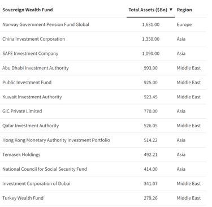Open Abu Dhabi Investment Authority entry

36,68
